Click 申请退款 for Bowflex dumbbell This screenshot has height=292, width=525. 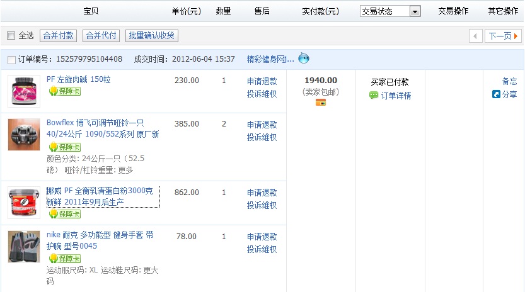click(x=262, y=125)
